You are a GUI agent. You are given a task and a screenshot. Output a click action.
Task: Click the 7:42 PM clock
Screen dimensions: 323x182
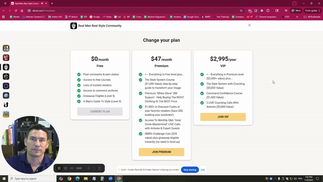(x=308, y=177)
